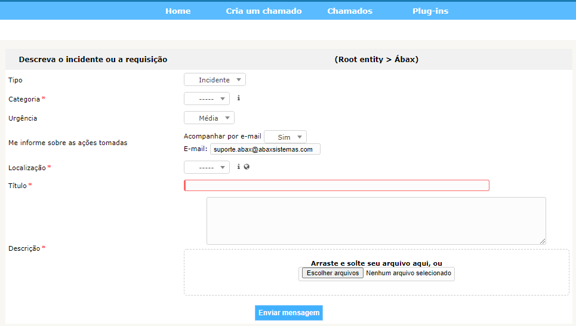The image size is (576, 326).
Task: Click the globe icon beside Localização
Action: click(x=247, y=167)
